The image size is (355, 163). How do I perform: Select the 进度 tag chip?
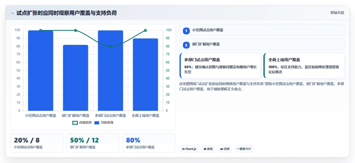(x=225, y=149)
